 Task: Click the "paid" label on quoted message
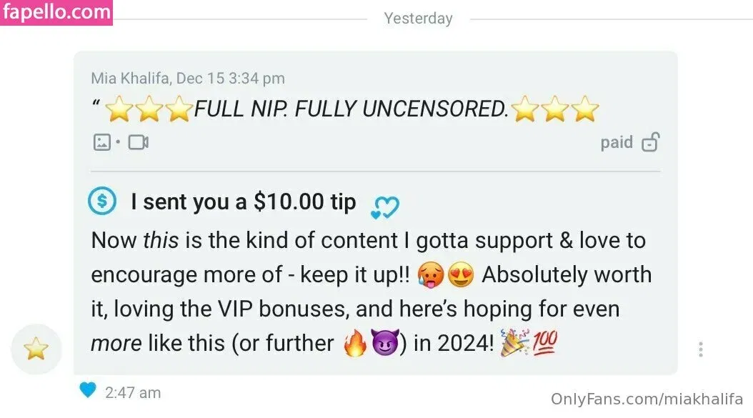click(617, 142)
